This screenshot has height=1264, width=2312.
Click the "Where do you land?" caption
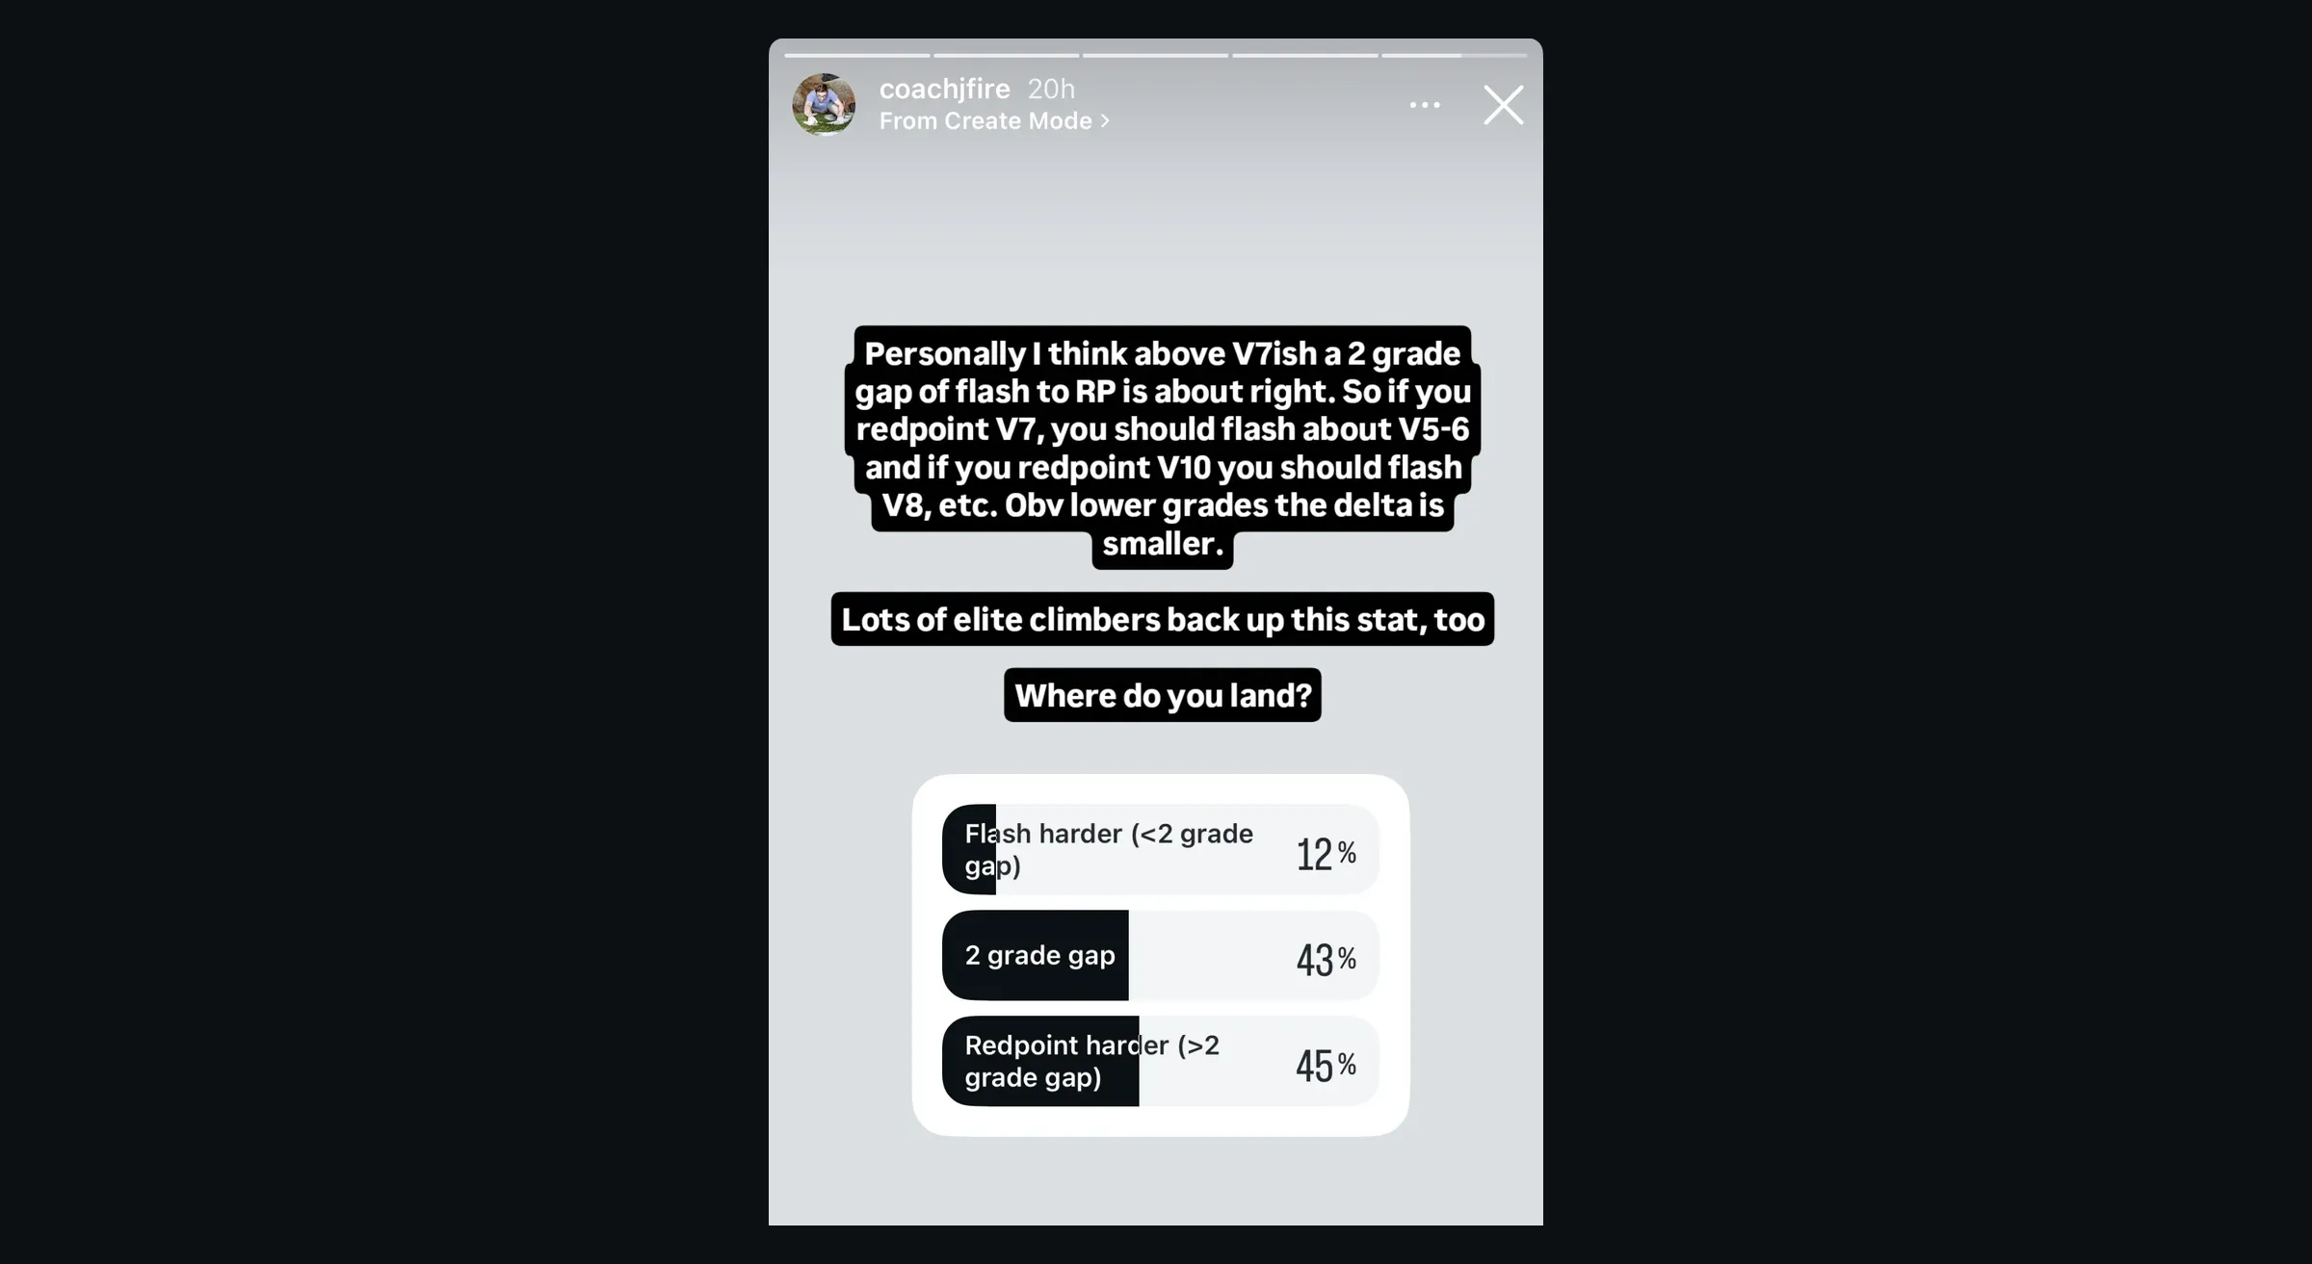pyautogui.click(x=1163, y=695)
